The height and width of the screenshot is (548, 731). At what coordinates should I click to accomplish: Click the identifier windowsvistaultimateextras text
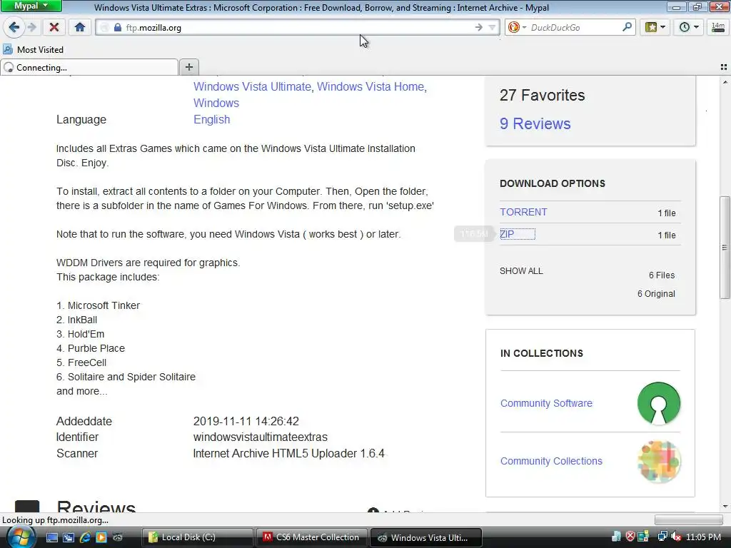click(260, 437)
